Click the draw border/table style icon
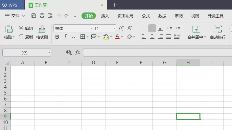 94,37
